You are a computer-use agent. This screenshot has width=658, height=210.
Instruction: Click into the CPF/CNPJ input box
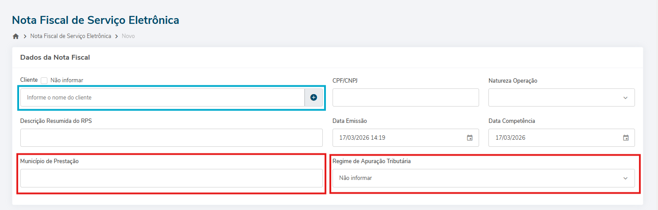pyautogui.click(x=406, y=98)
